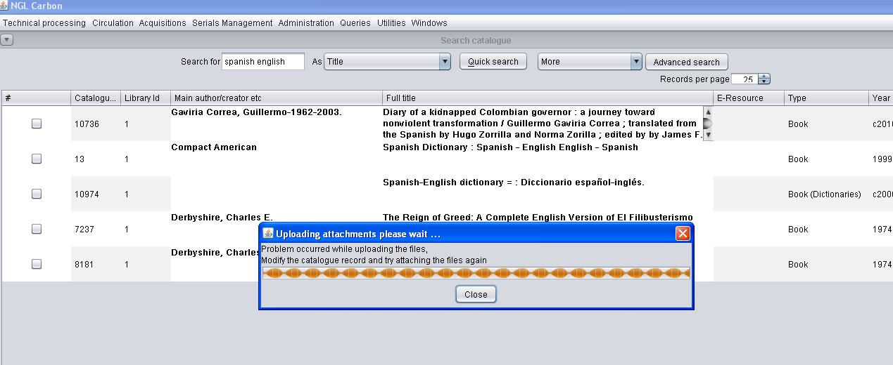Select the checkbox for record 13
893x365 pixels.
pyautogui.click(x=37, y=159)
